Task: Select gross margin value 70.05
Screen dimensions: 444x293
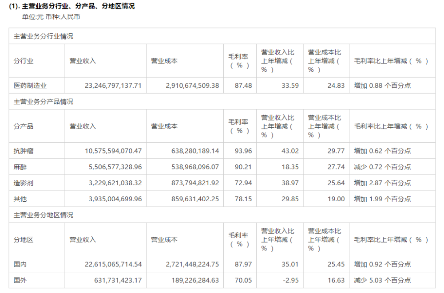Action: (243, 280)
